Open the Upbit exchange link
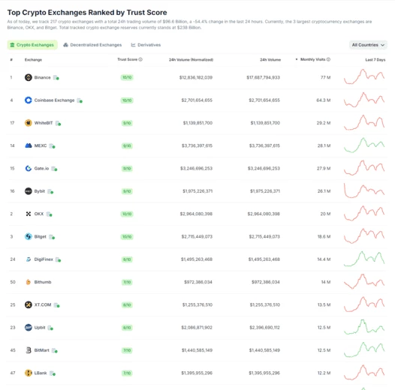The height and width of the screenshot is (390, 395). tap(40, 327)
